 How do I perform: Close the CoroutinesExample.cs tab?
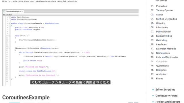click(x=22, y=11)
